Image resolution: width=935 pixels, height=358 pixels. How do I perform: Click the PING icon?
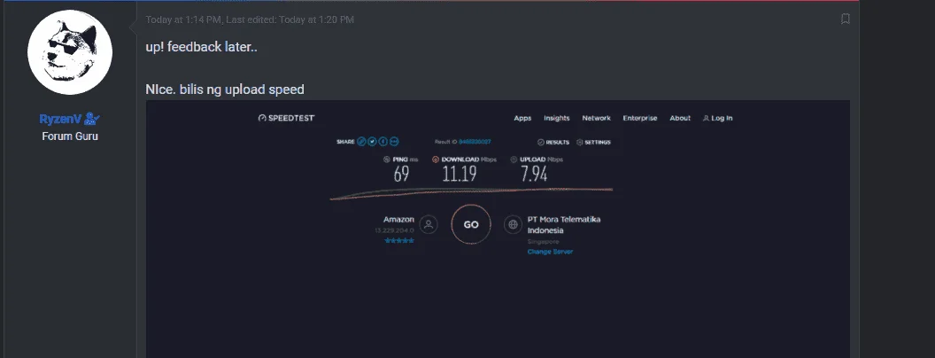[387, 160]
